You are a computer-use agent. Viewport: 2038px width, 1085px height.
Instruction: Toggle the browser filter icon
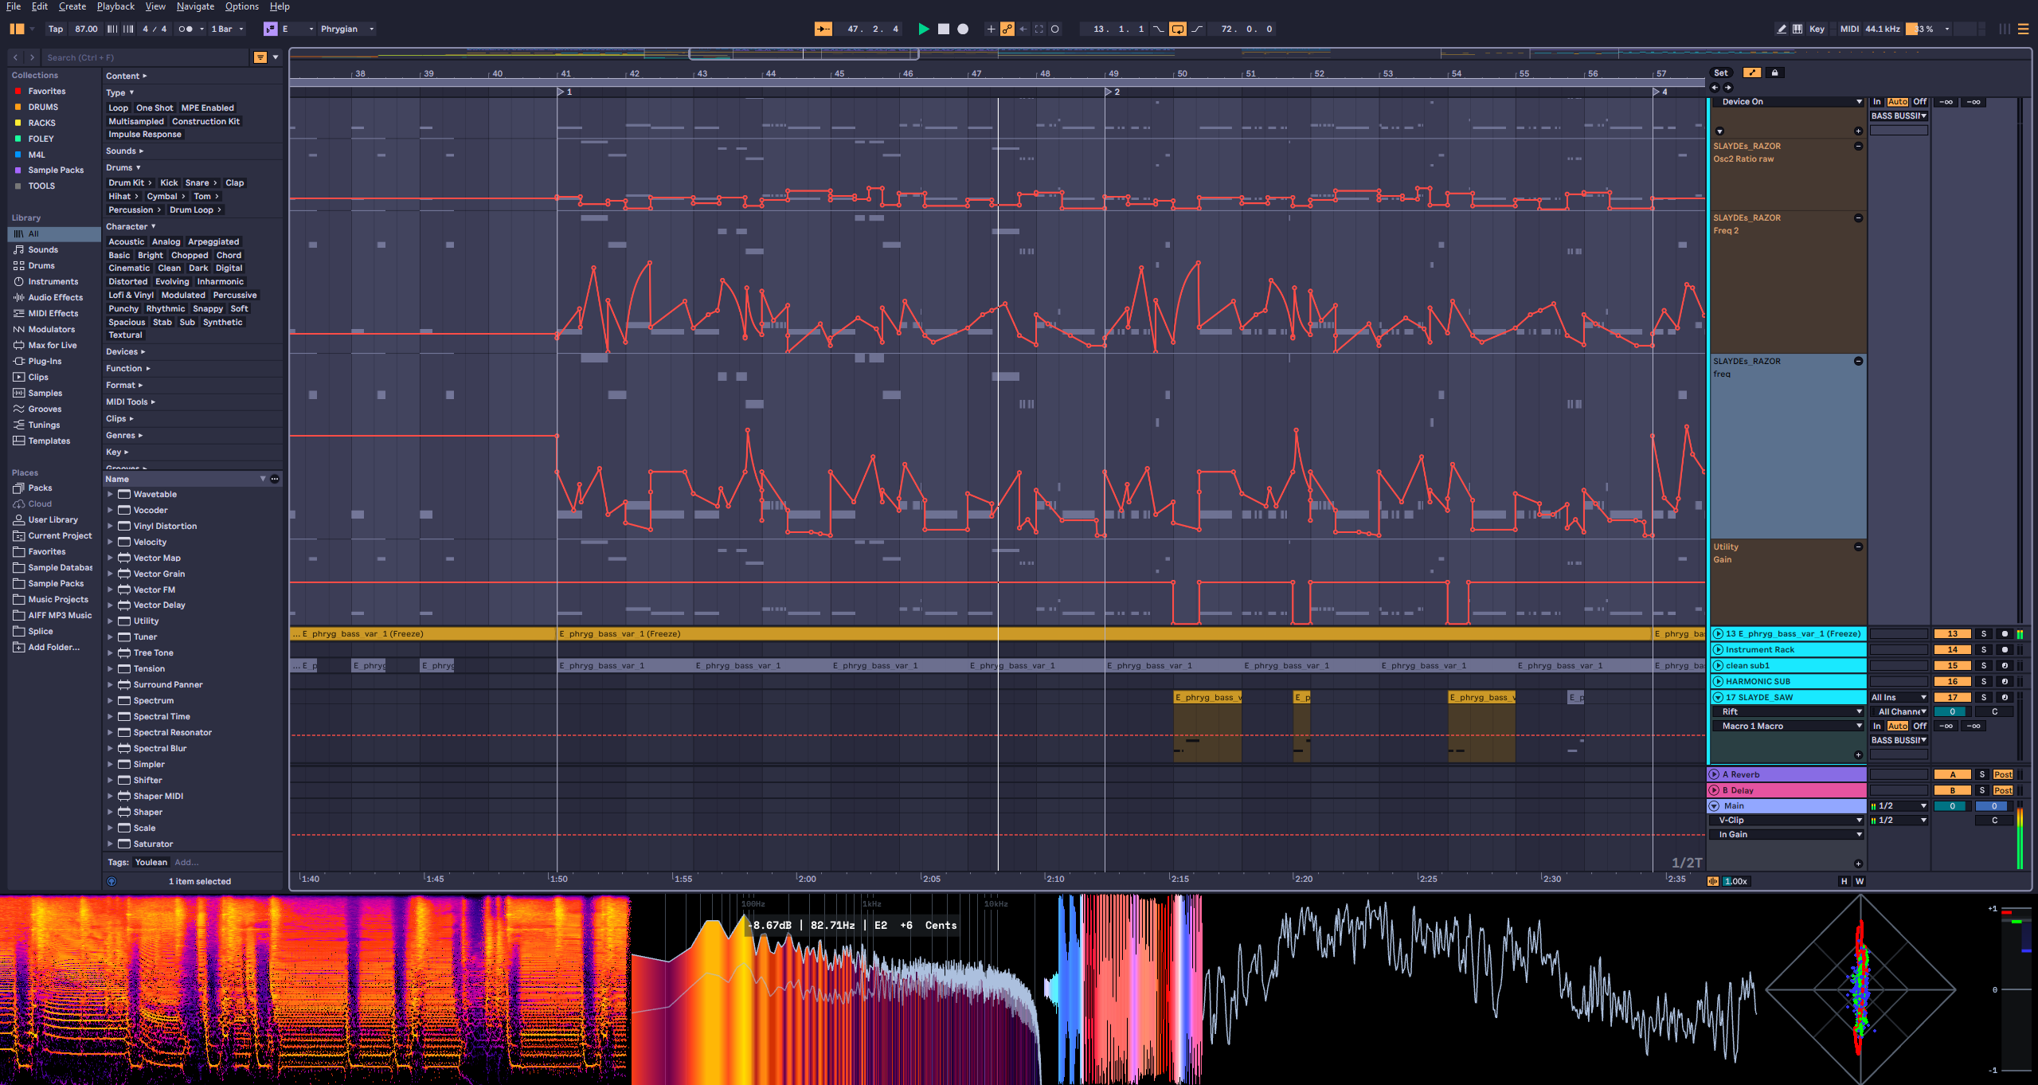pos(260,57)
